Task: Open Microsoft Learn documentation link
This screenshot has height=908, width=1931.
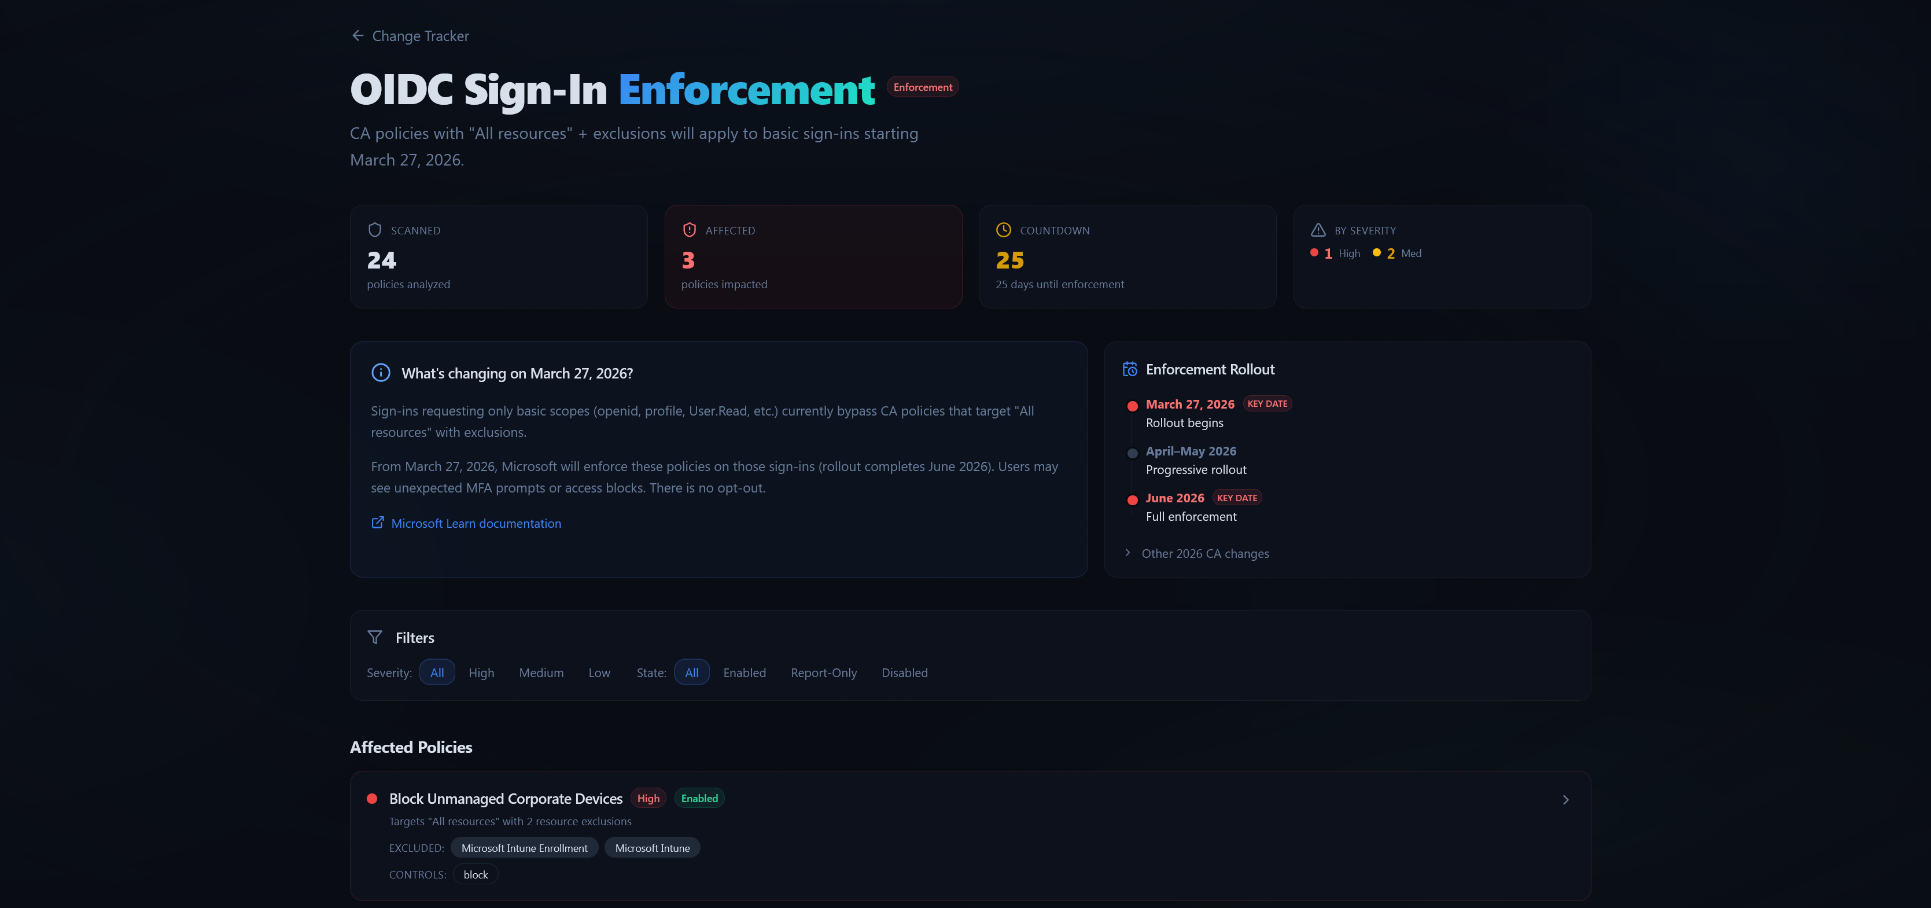Action: 466,523
